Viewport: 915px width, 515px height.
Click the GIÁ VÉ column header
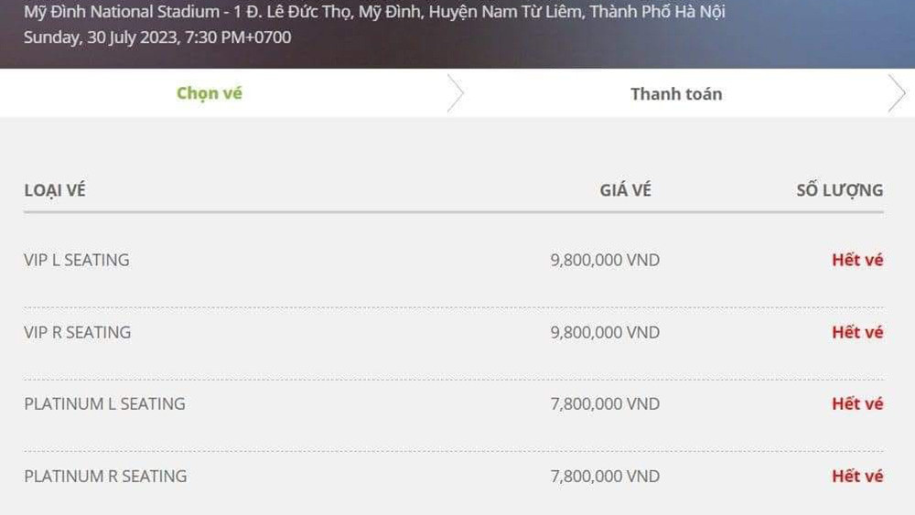pyautogui.click(x=625, y=190)
